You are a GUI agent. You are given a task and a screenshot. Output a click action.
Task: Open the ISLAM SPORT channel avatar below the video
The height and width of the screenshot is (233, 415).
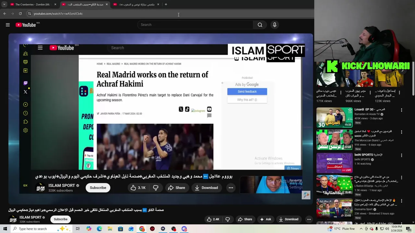click(x=13, y=219)
